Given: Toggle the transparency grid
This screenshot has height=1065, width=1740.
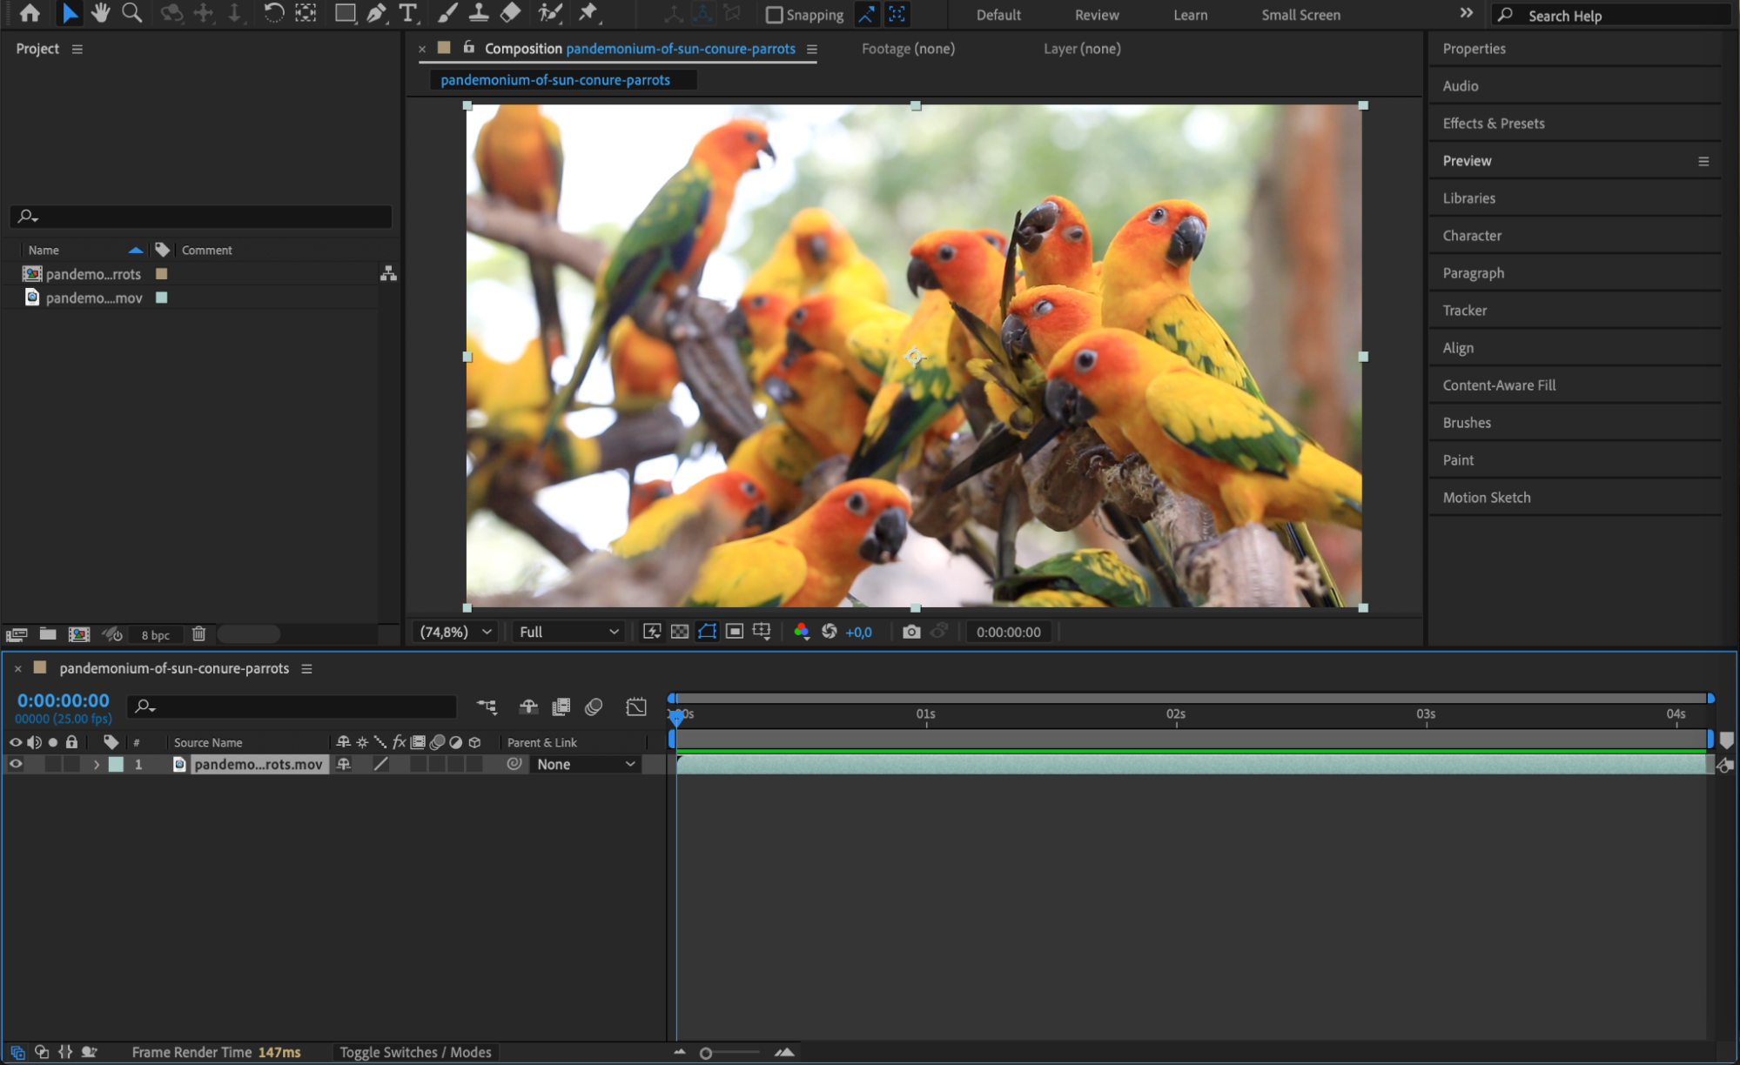Looking at the screenshot, I should point(679,632).
